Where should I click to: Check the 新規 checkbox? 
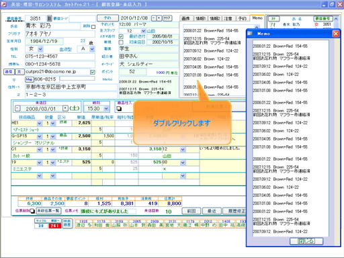tap(121, 42)
